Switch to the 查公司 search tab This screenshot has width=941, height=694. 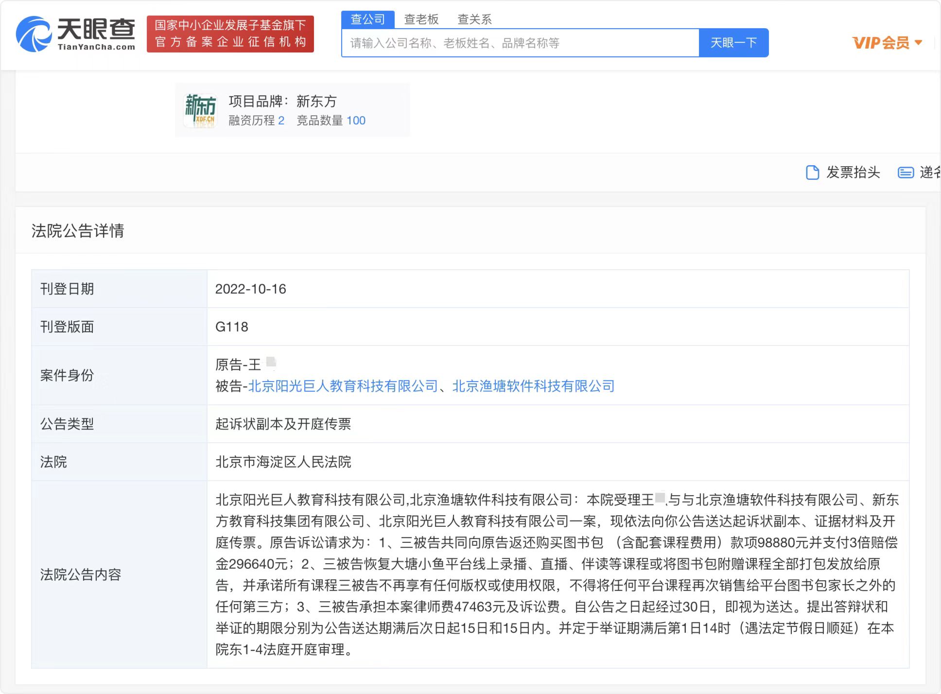pyautogui.click(x=367, y=19)
